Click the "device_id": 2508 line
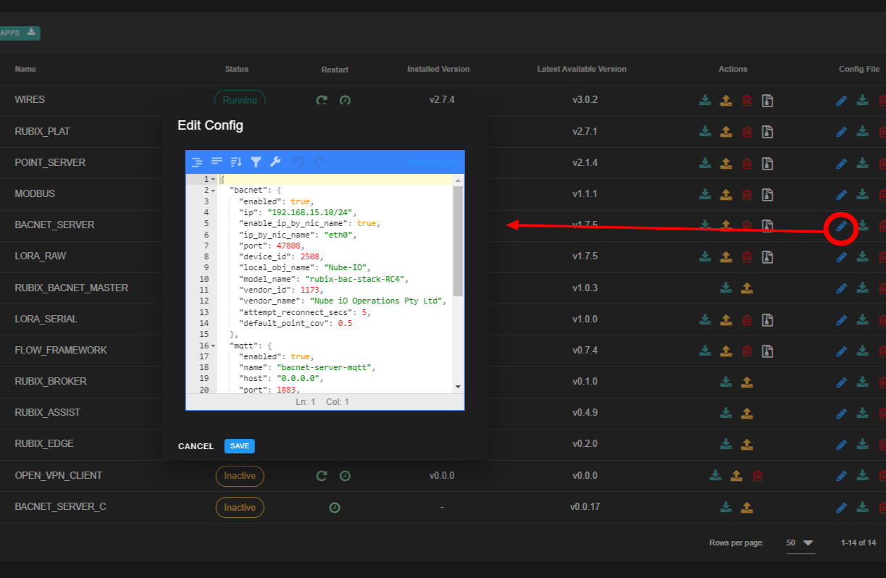The image size is (886, 578). pyautogui.click(x=281, y=256)
